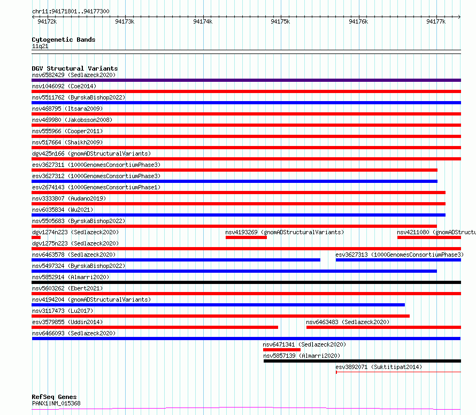Open esv3579855 (Uddin2014) variant
Viewport: 476px width, 415px height.
pyautogui.click(x=67, y=322)
